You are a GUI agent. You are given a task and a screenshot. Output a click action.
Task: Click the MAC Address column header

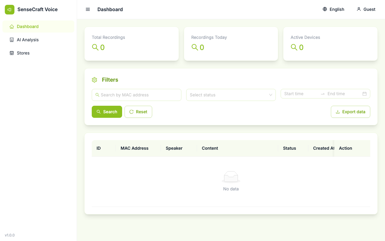138,148
